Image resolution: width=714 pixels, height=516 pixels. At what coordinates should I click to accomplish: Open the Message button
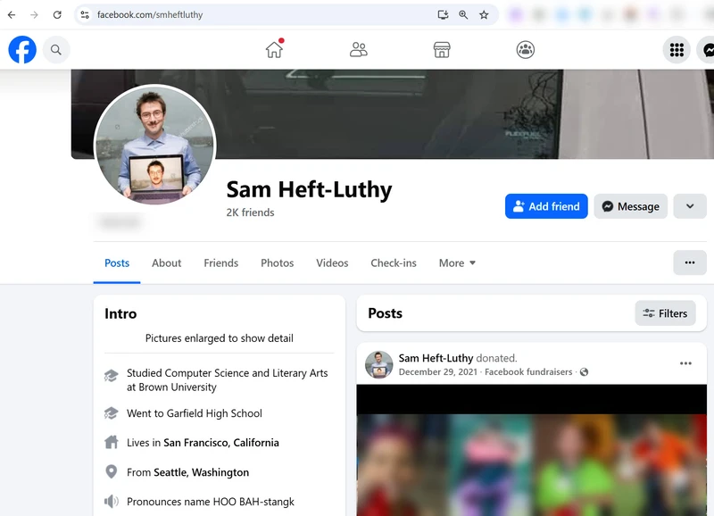coord(630,206)
